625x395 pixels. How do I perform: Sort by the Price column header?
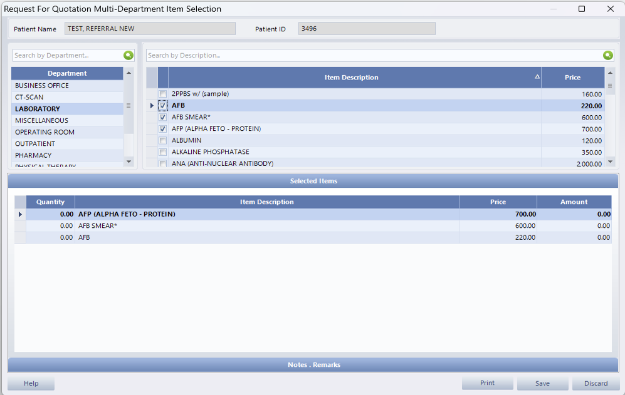click(x=572, y=78)
